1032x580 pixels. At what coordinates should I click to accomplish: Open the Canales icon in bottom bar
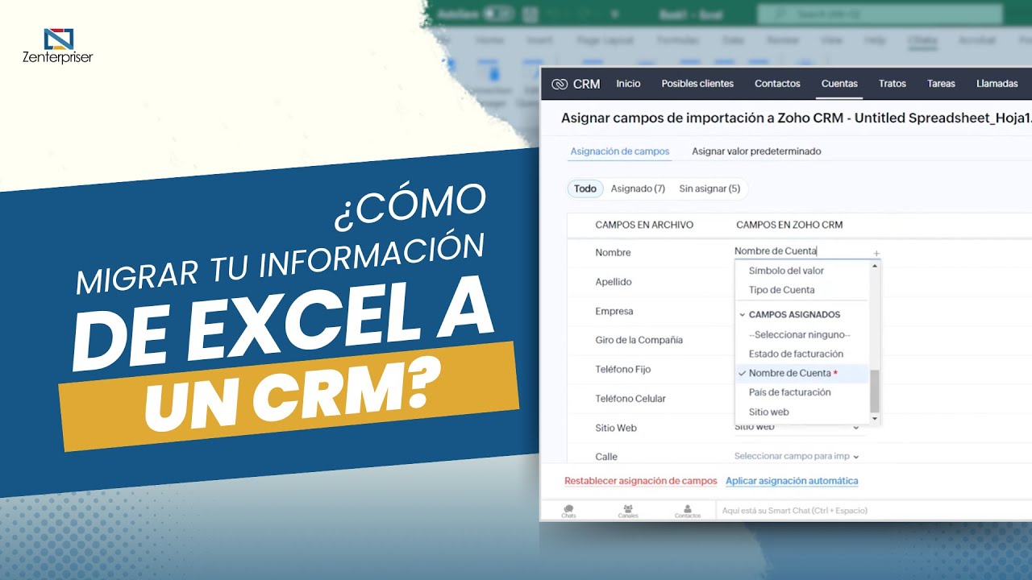coord(628,511)
